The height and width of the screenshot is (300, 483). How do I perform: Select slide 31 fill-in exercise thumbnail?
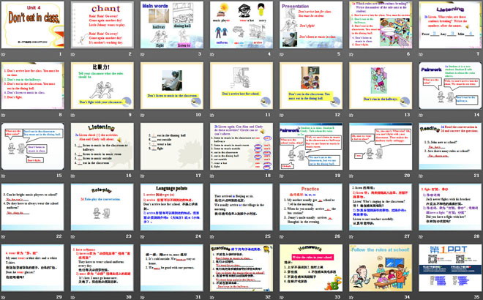point(172,268)
